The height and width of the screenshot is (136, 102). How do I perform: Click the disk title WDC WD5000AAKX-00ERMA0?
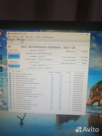48,47
